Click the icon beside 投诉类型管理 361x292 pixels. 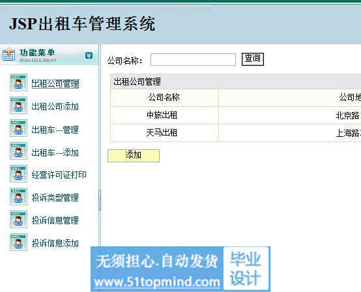tap(18, 197)
